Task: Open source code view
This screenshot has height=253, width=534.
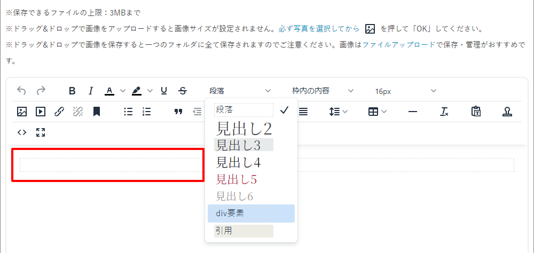Action: [22, 133]
